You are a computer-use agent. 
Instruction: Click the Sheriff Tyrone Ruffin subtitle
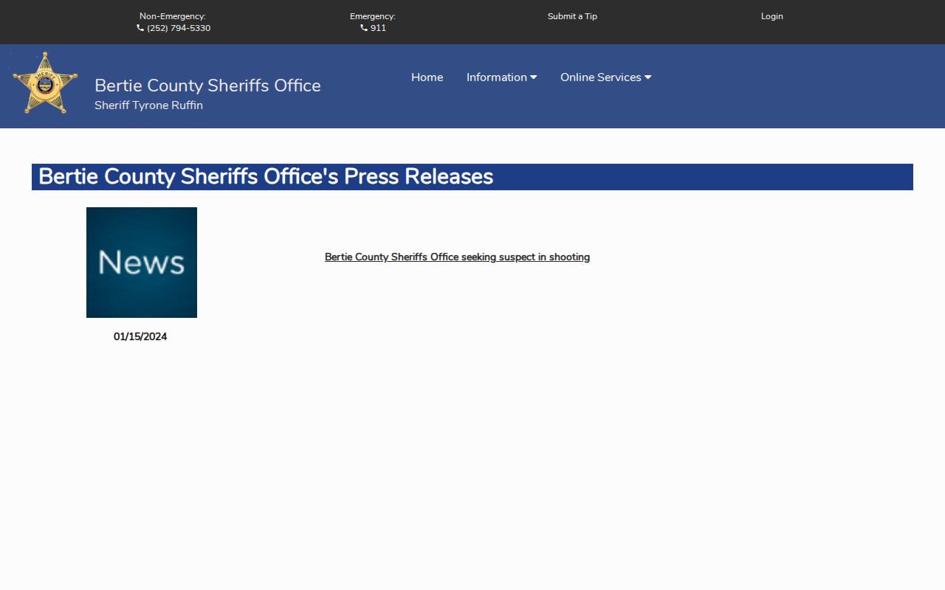[x=148, y=105]
